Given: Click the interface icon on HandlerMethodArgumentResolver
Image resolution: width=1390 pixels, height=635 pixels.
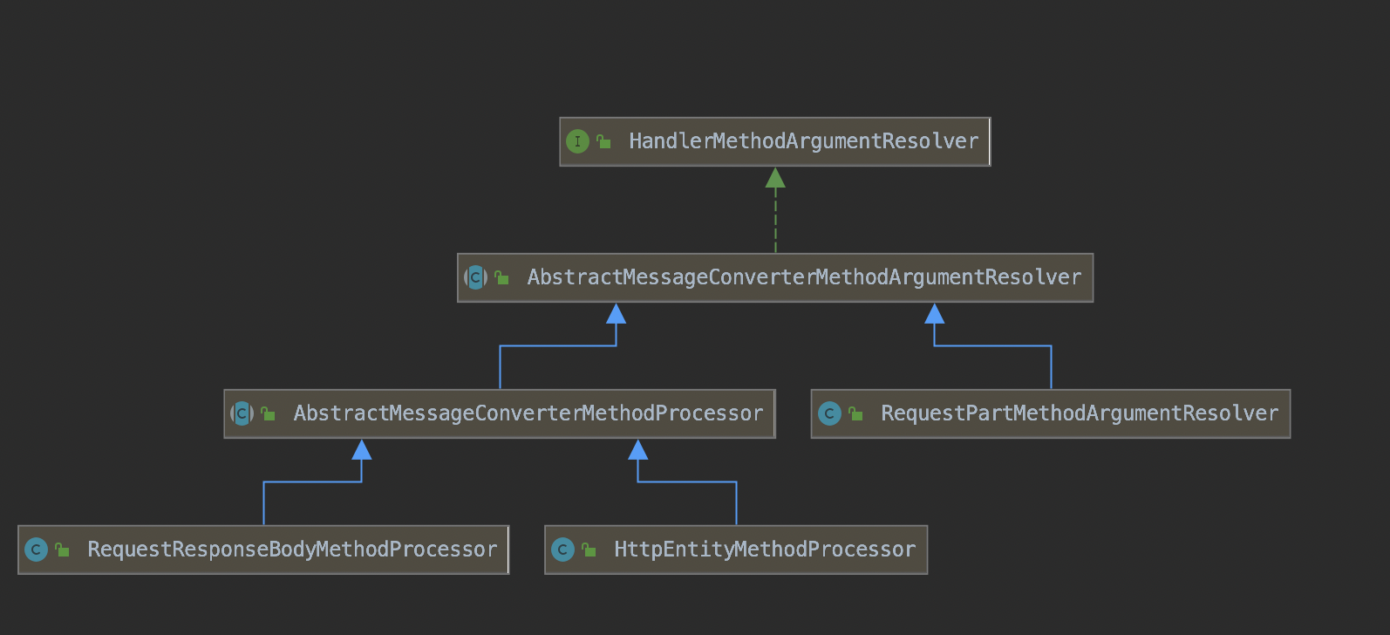Looking at the screenshot, I should coord(577,141).
